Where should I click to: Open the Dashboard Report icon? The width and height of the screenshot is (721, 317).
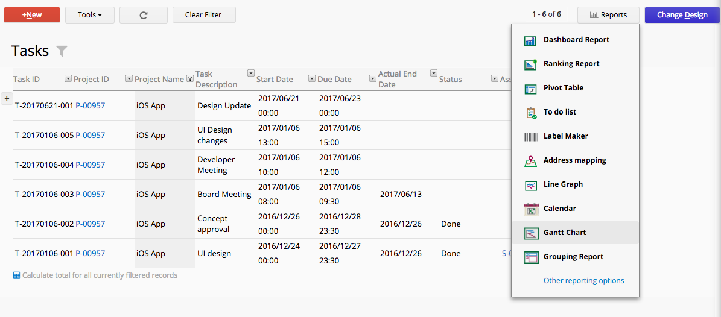530,40
